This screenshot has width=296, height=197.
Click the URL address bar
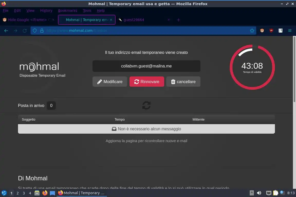pos(143,31)
